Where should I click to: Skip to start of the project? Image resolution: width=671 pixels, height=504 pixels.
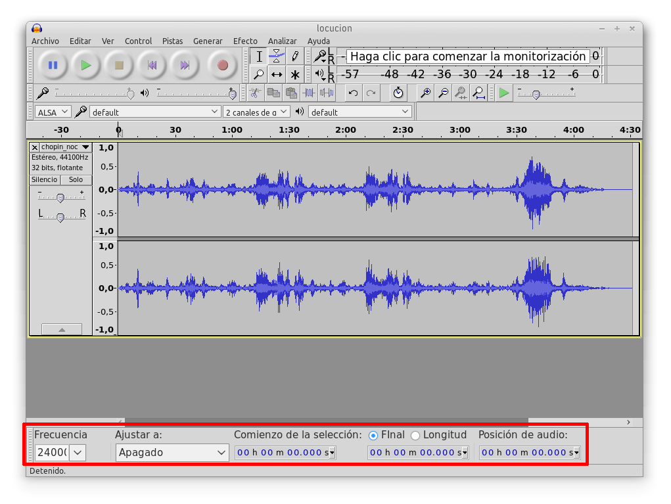coord(152,65)
